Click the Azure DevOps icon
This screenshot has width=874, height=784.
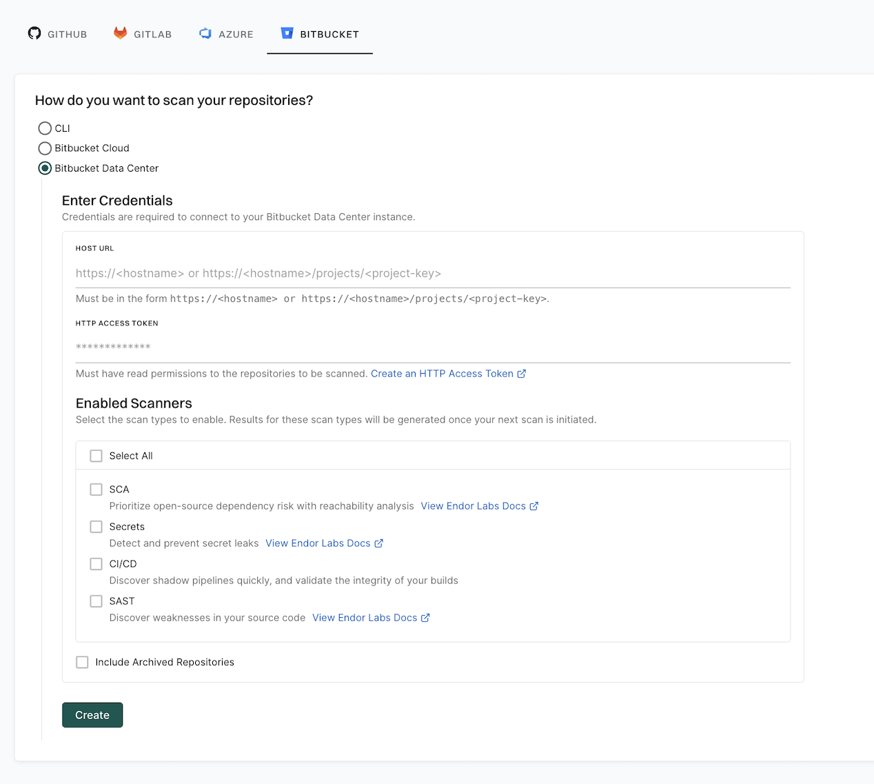[x=205, y=32]
